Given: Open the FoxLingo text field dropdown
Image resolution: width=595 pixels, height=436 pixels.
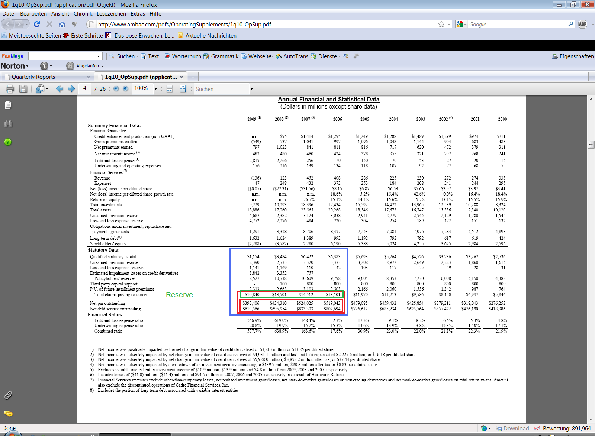Looking at the screenshot, I should point(99,56).
